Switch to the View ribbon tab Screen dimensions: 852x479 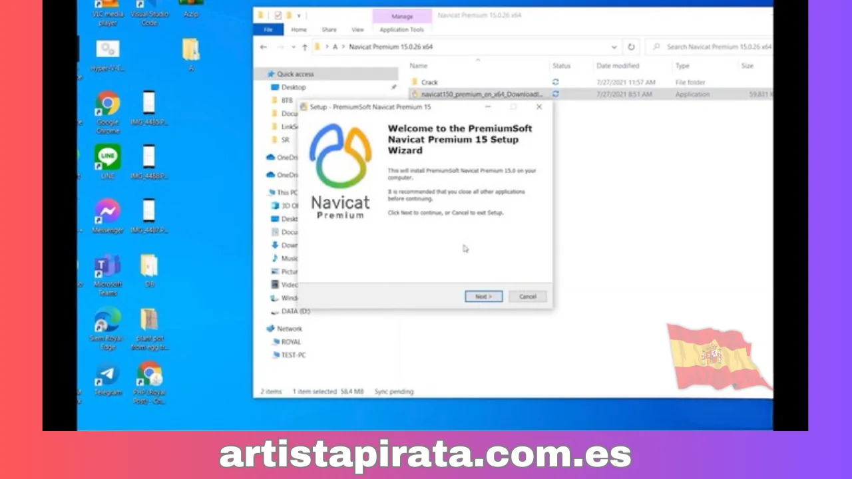[x=357, y=30]
